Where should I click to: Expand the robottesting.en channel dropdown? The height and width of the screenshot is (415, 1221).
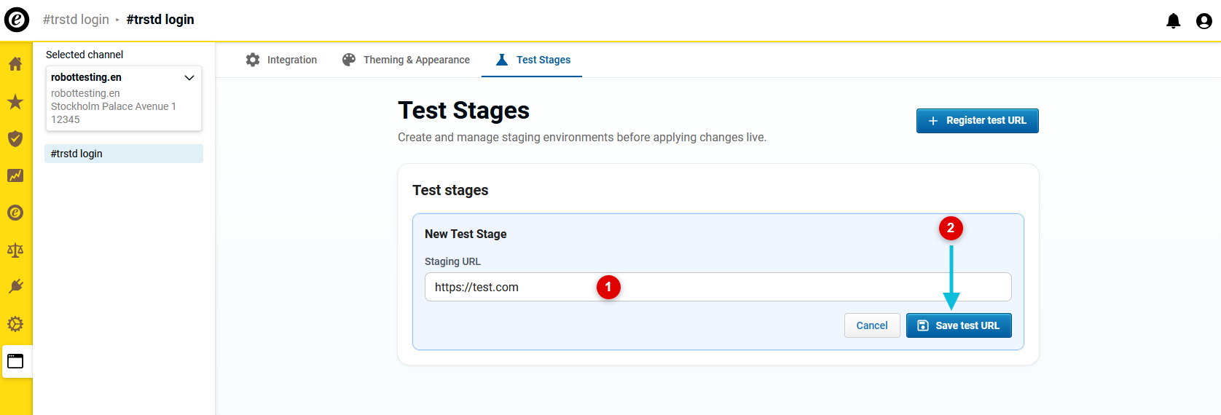point(189,77)
